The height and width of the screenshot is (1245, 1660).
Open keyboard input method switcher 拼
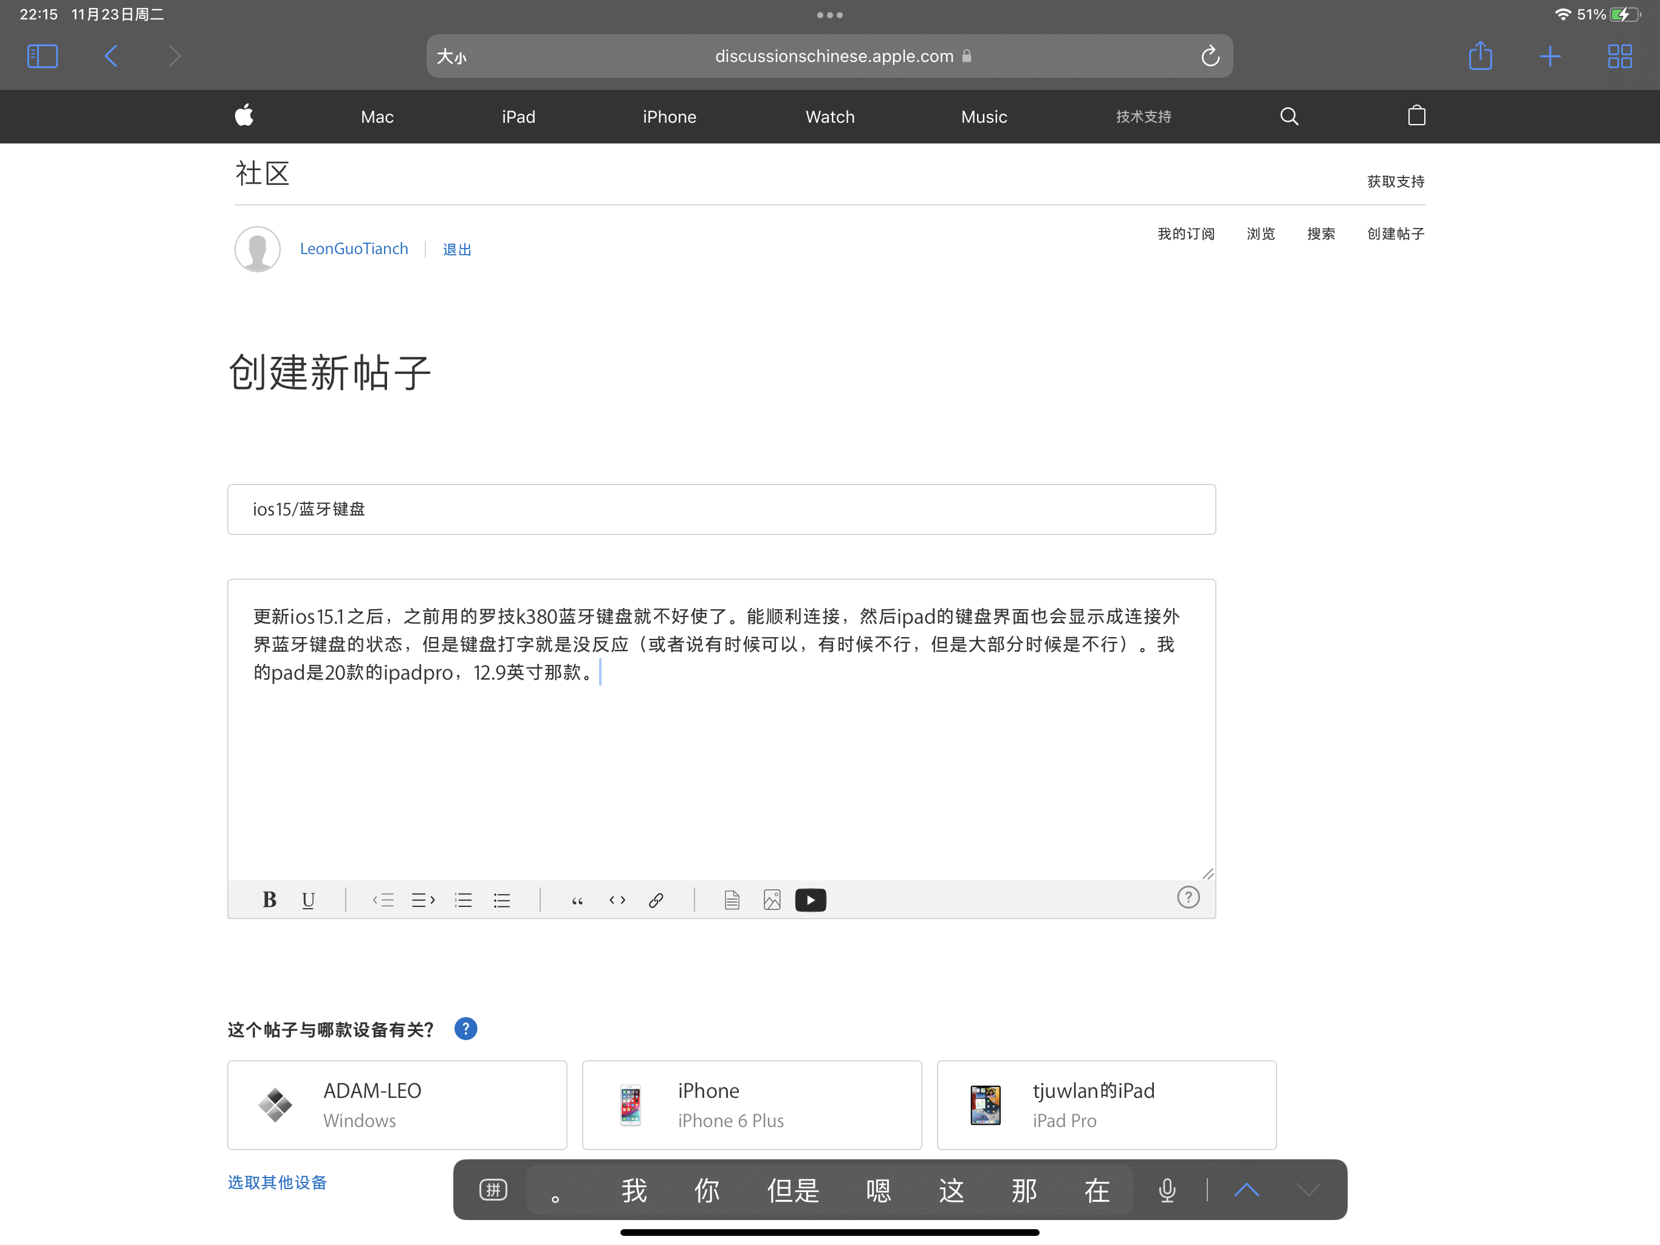point(493,1190)
